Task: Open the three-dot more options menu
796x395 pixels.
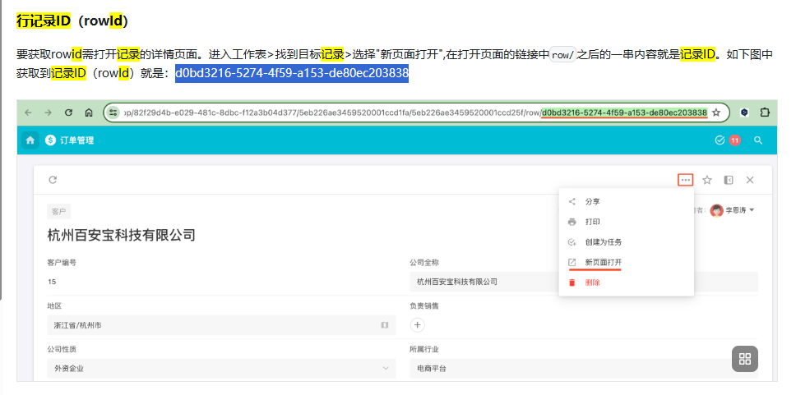Action: click(685, 180)
